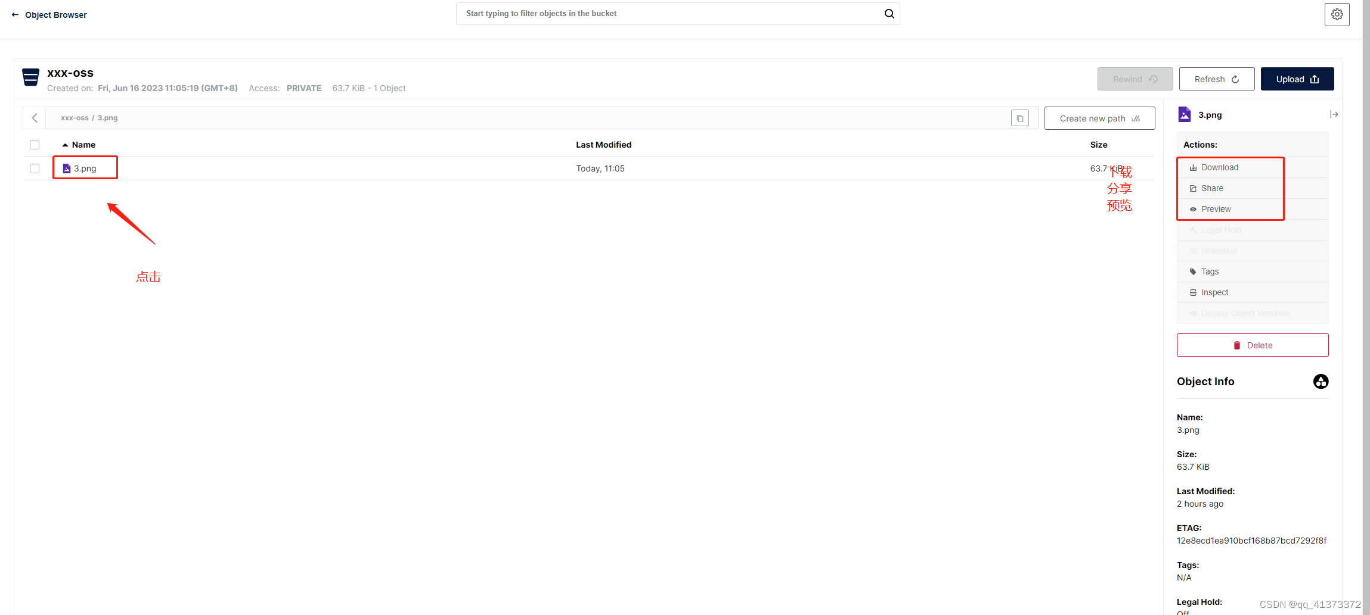Go back via Object Browser link
The width and height of the screenshot is (1370, 615).
(56, 15)
